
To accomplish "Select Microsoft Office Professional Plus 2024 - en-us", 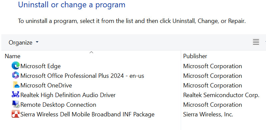I will click(82, 76).
